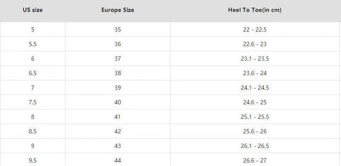Image resolution: width=341 pixels, height=166 pixels.
Task: Select the US size 7.5 cell
Action: tap(32, 102)
